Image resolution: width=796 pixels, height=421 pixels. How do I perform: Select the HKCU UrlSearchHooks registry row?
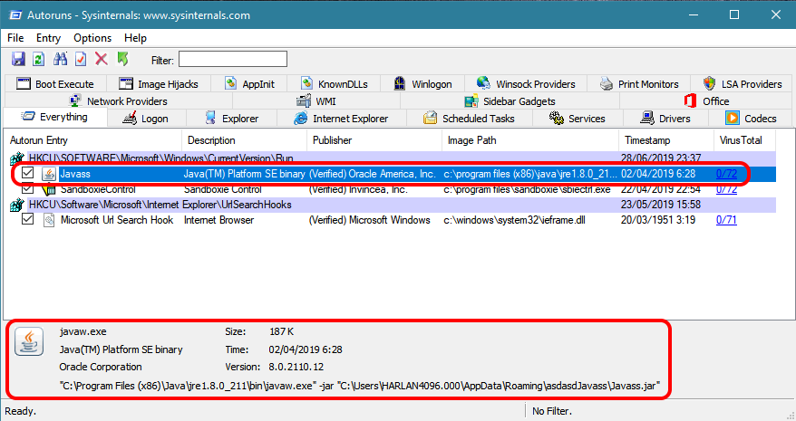(x=392, y=205)
